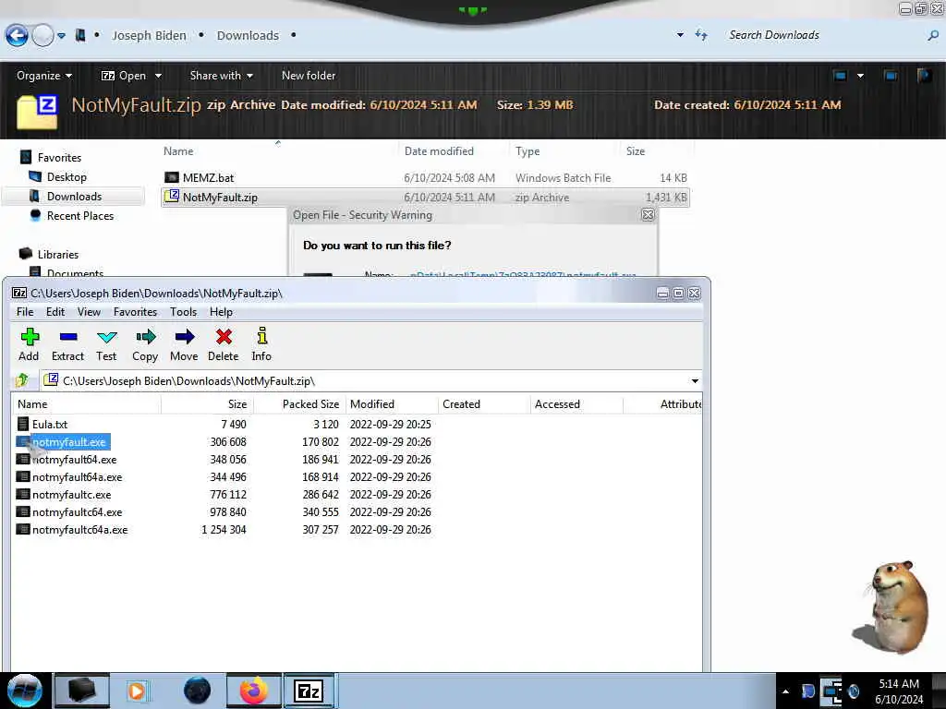The image size is (946, 709).
Task: Click the Extract toolbar icon
Action: (x=67, y=344)
